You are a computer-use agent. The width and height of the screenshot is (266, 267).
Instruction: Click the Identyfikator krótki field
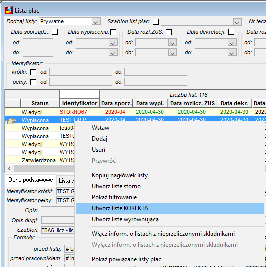coord(65,191)
